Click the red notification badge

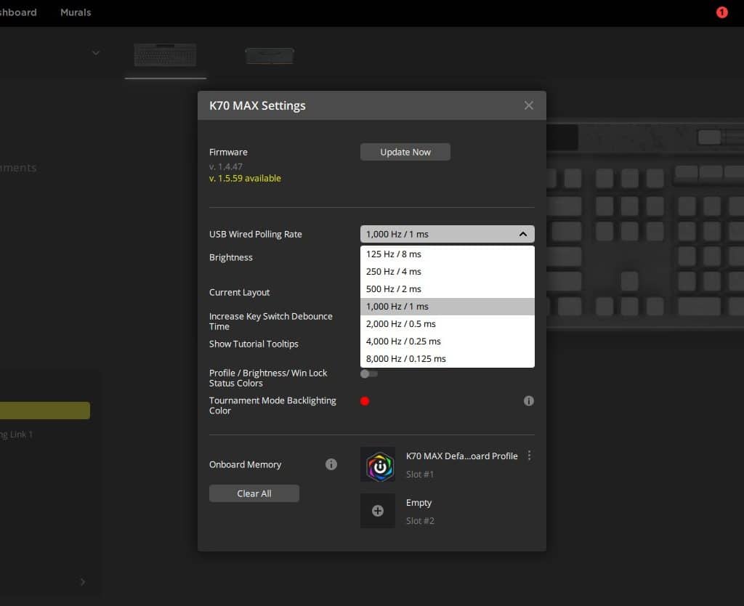tap(721, 12)
